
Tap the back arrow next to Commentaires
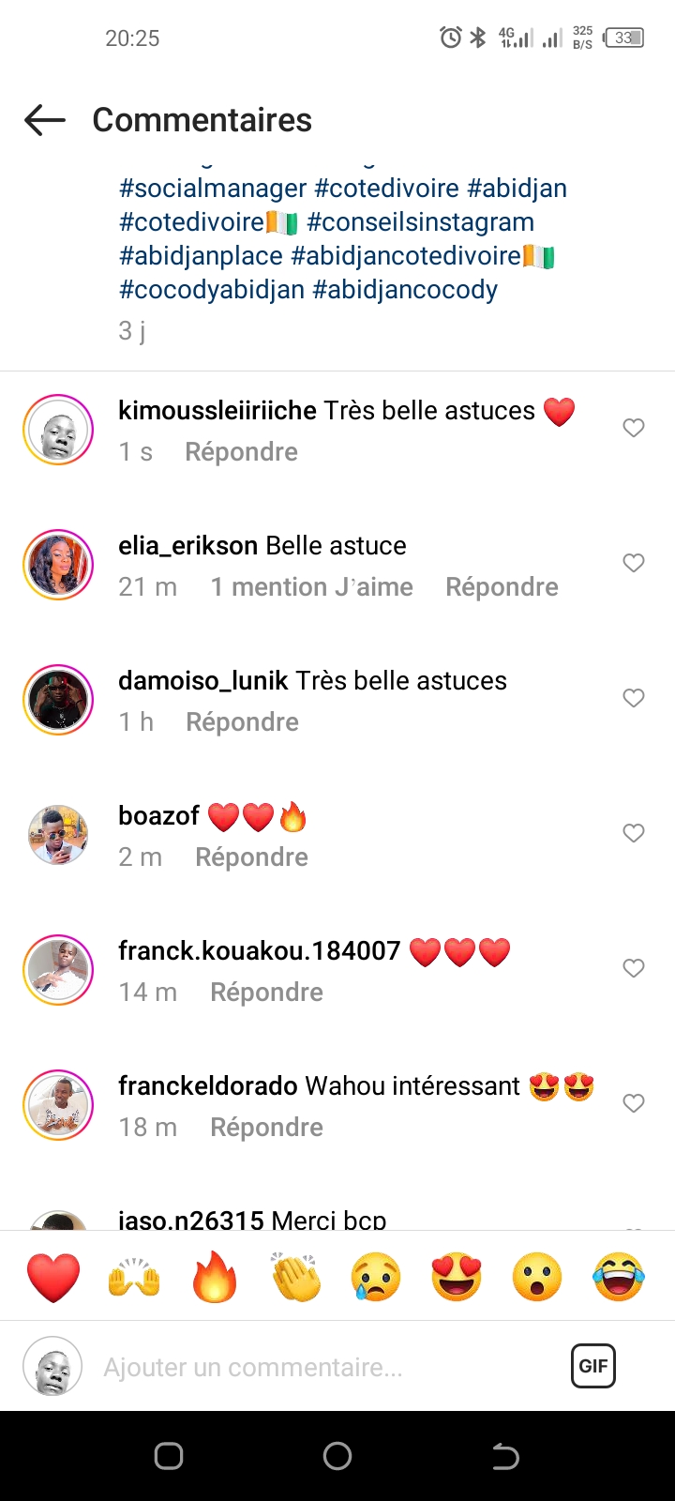45,120
